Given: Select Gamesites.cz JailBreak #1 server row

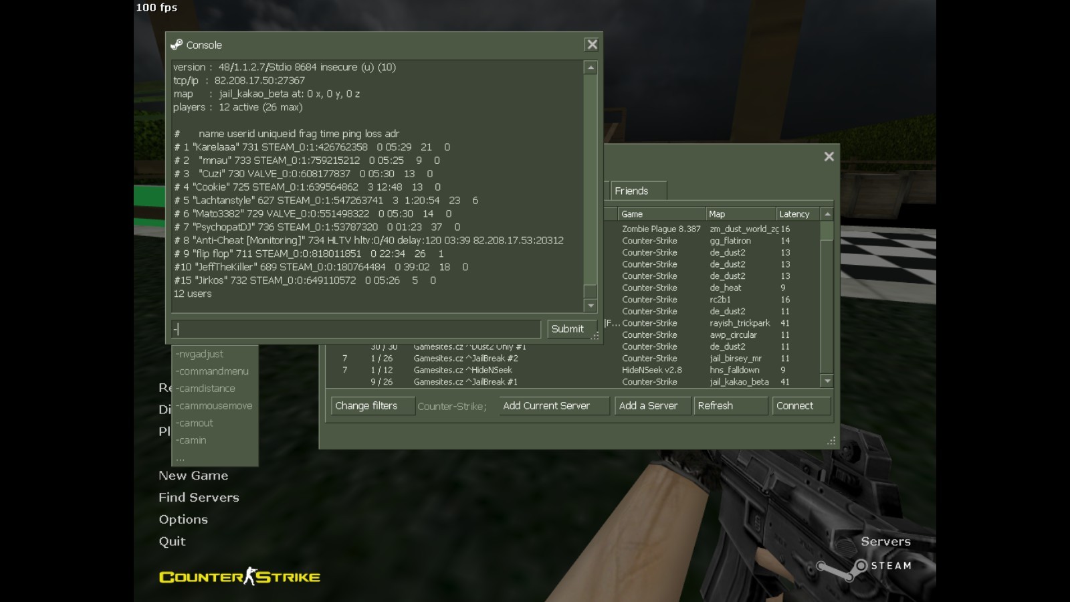Looking at the screenshot, I should (x=574, y=382).
